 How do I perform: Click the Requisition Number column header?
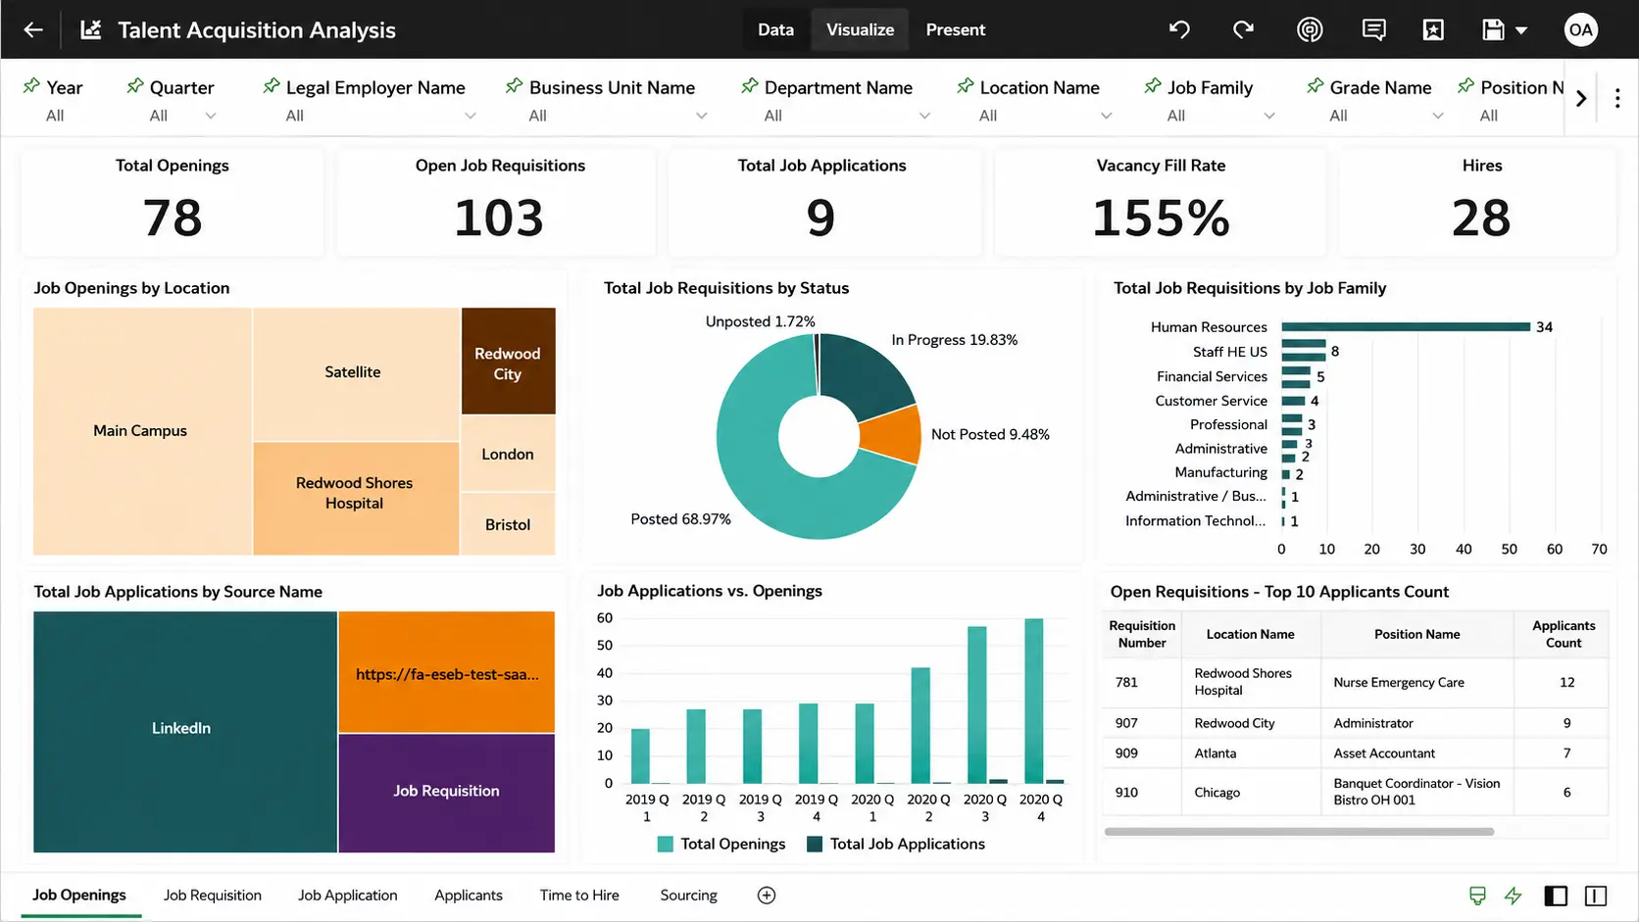(x=1142, y=634)
